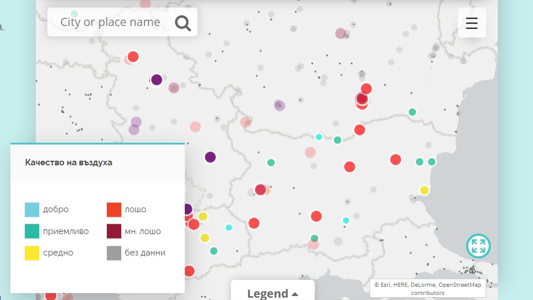Click the fullscreen expand icon

click(x=478, y=246)
